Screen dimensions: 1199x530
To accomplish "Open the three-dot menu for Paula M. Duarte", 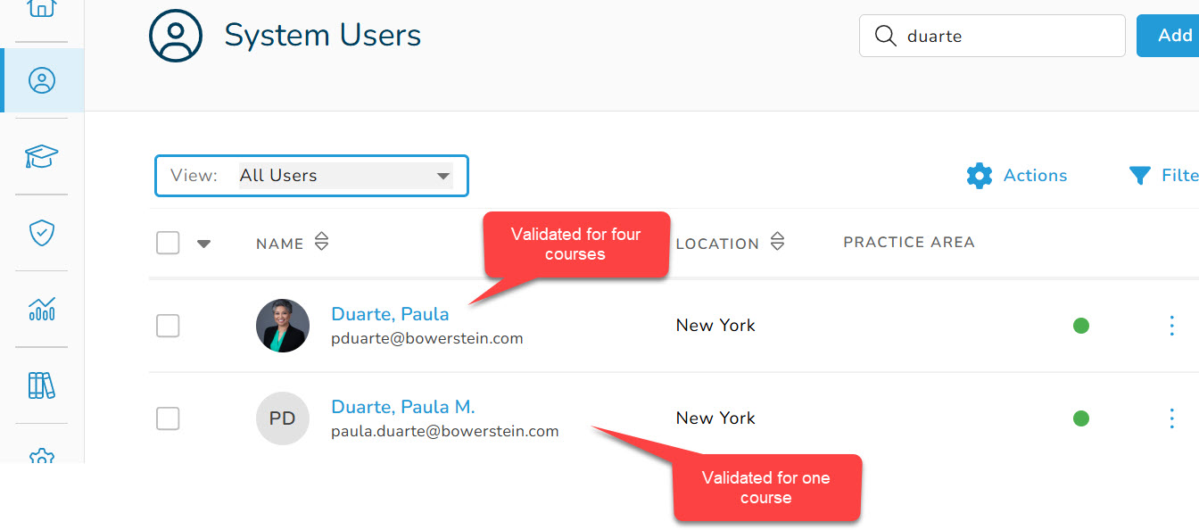I will pos(1172,418).
